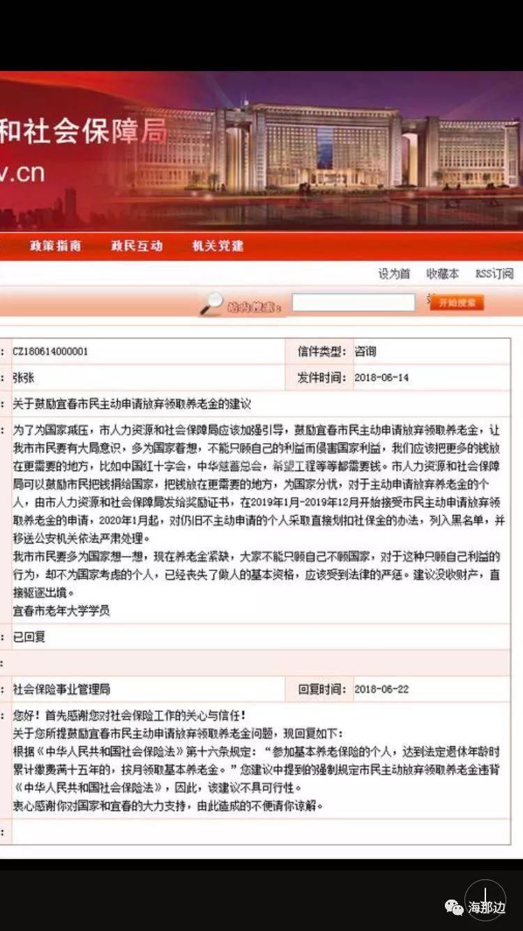Click the 咨询 letter type value

click(365, 351)
